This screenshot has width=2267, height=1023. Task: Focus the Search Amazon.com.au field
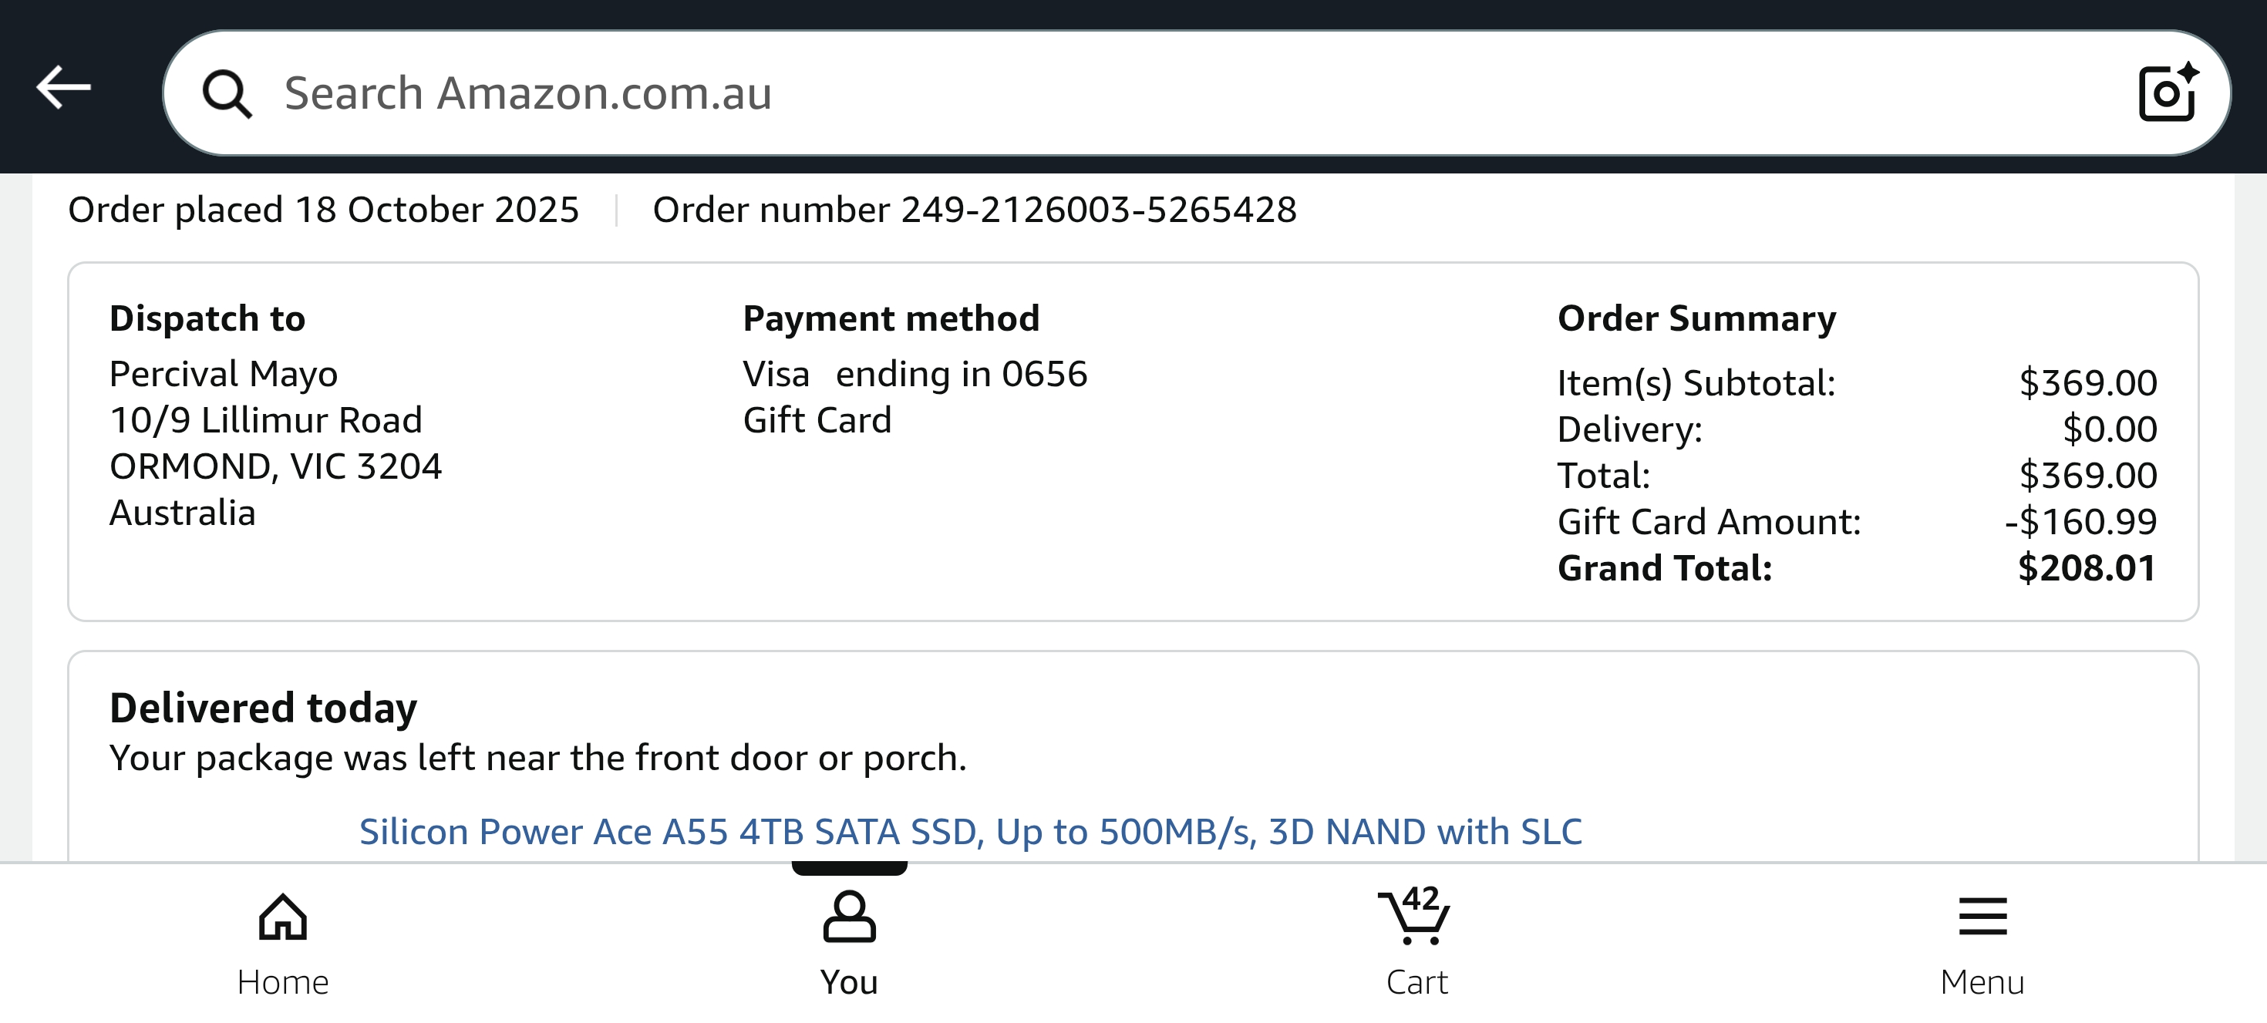click(1144, 93)
